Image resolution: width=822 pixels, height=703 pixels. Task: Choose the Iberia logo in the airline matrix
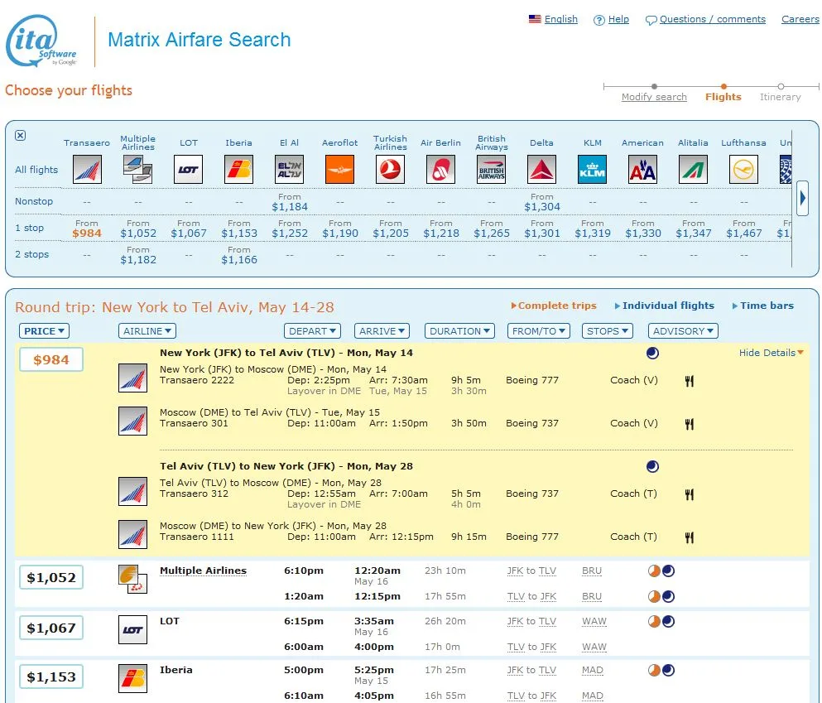(x=238, y=169)
